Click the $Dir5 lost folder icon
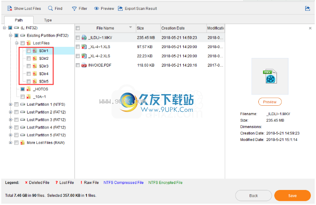The image size is (316, 205). click(x=35, y=81)
